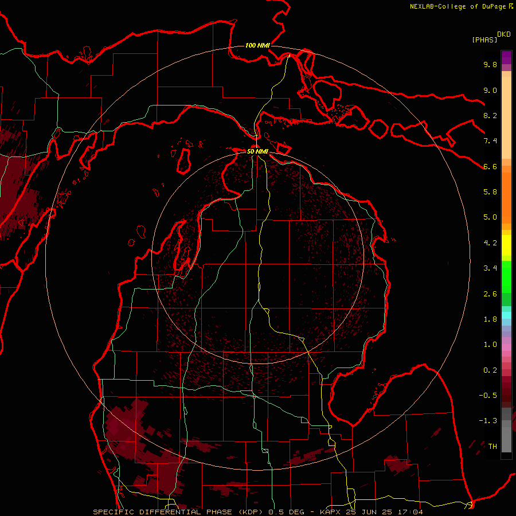Click the TH threshold label on the scale
The image size is (516, 516).
[492, 447]
